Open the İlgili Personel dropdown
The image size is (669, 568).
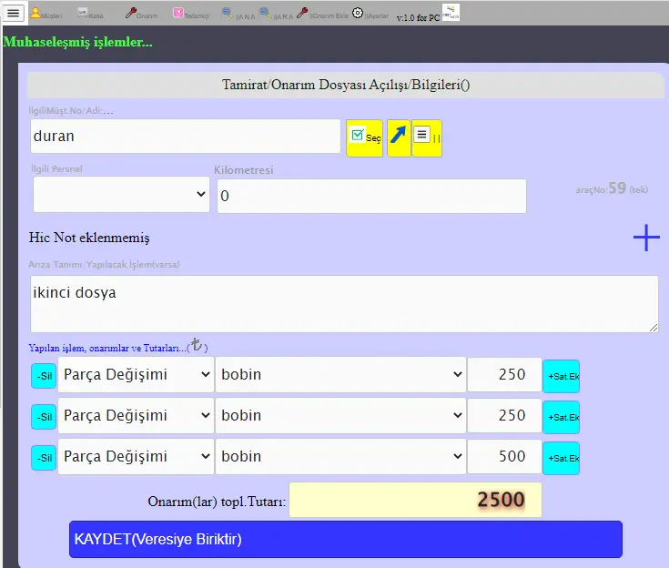click(121, 195)
